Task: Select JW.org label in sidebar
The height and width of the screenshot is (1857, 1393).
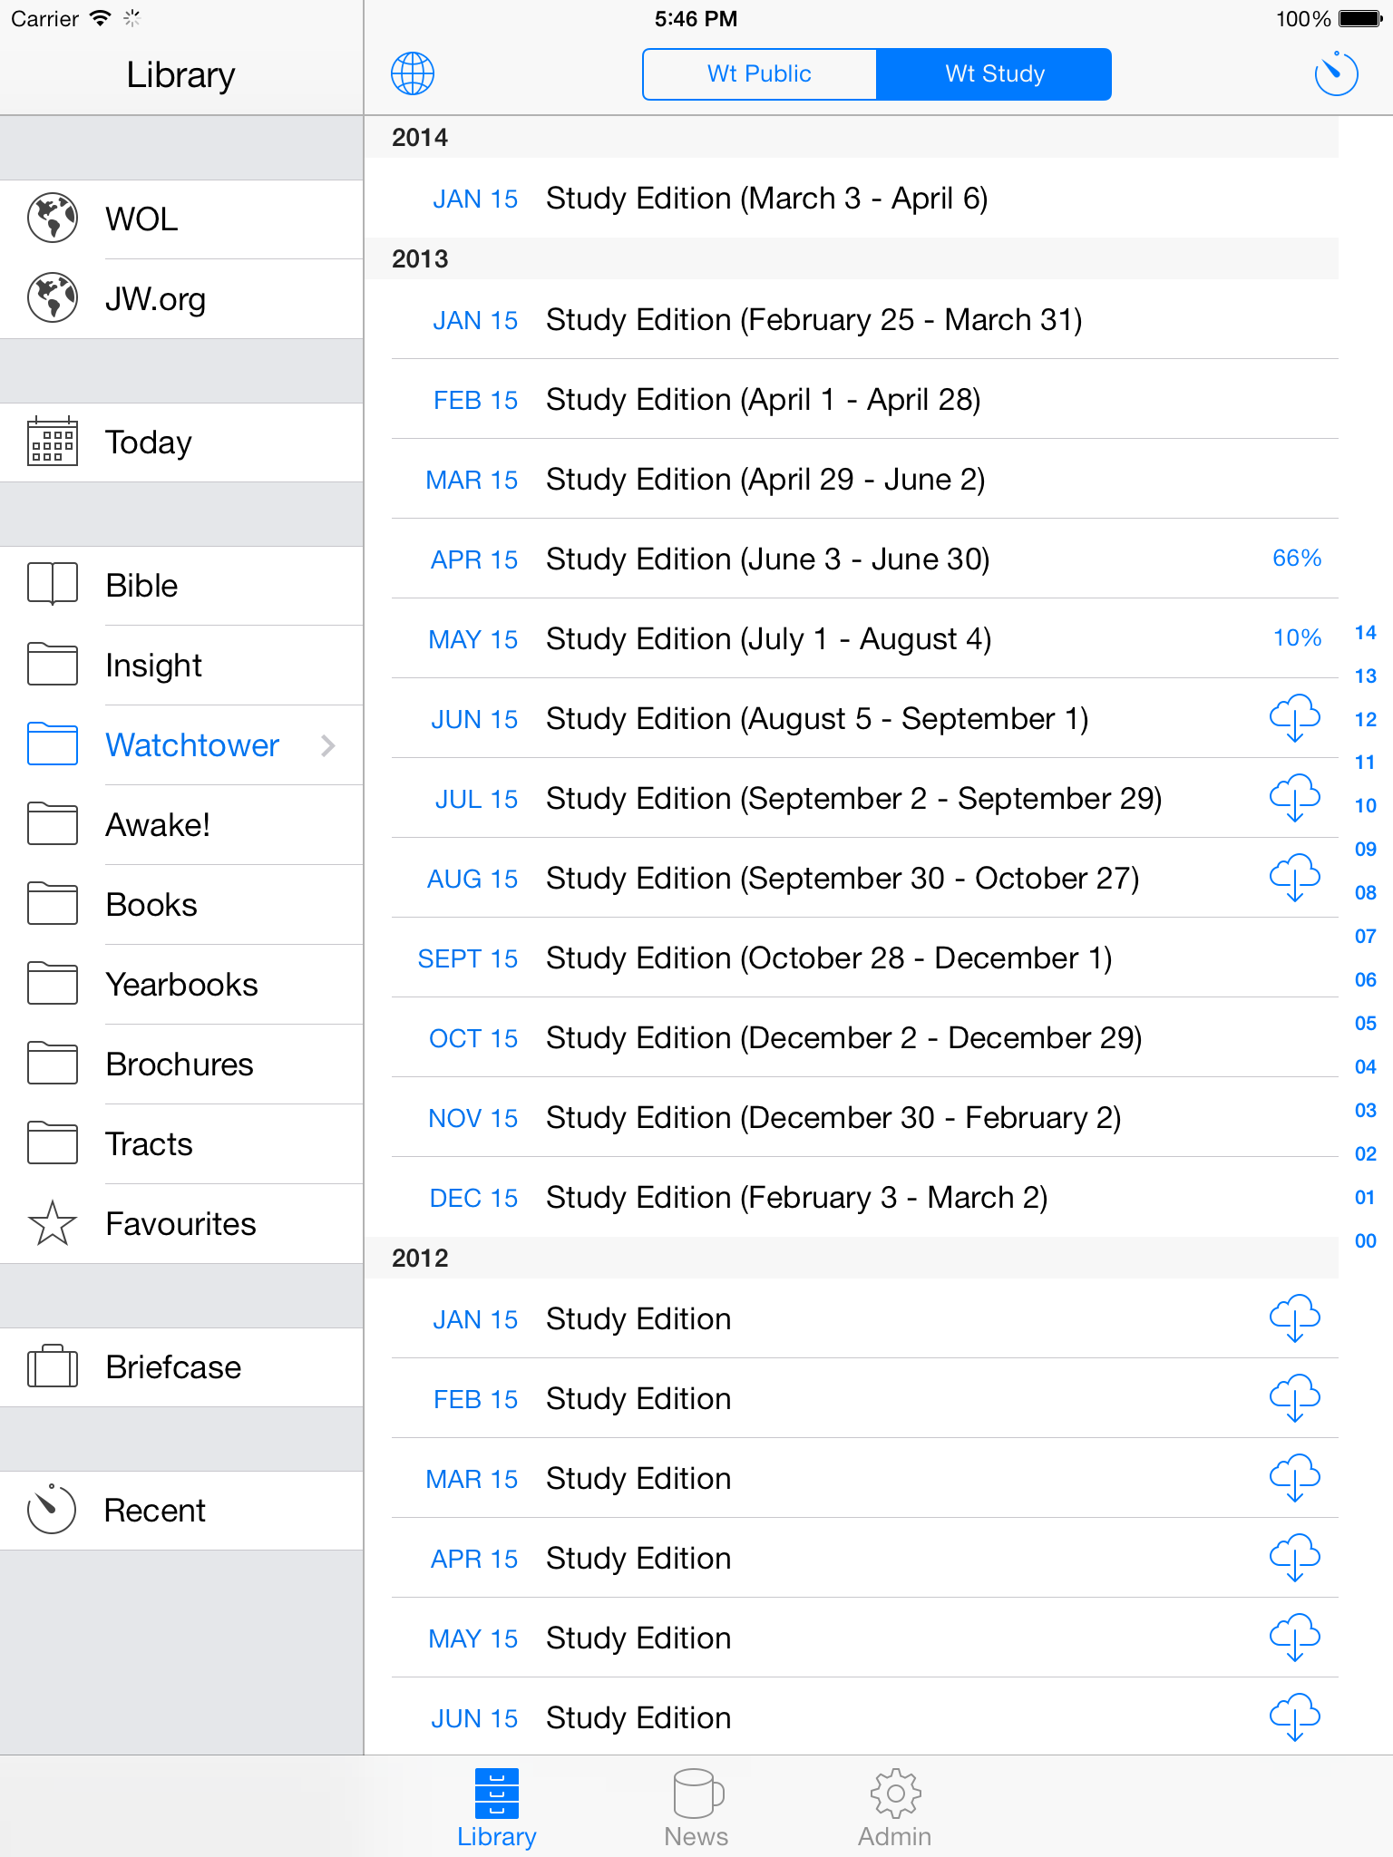Action: (x=155, y=299)
